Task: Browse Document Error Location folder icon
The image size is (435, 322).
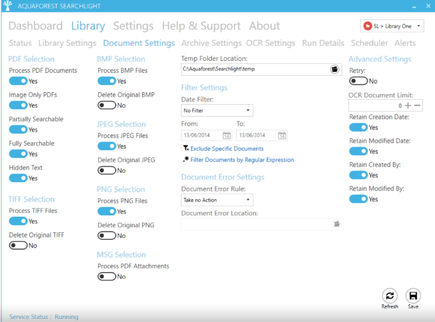Action: point(337,224)
